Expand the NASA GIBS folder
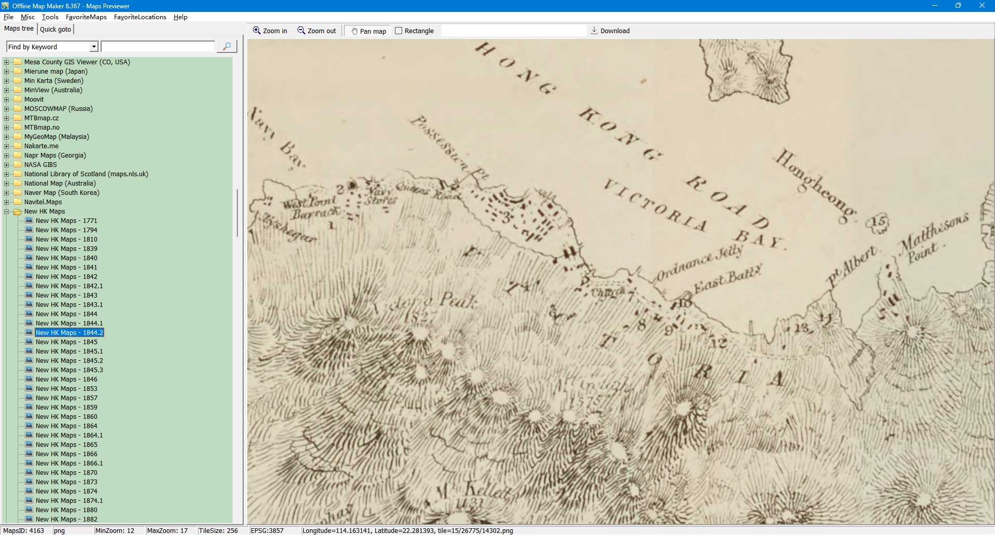Image resolution: width=995 pixels, height=535 pixels. point(7,165)
